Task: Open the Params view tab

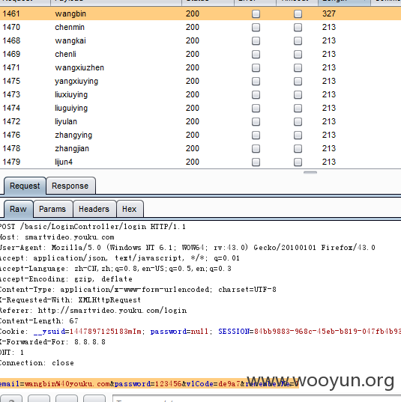Action: coord(52,209)
